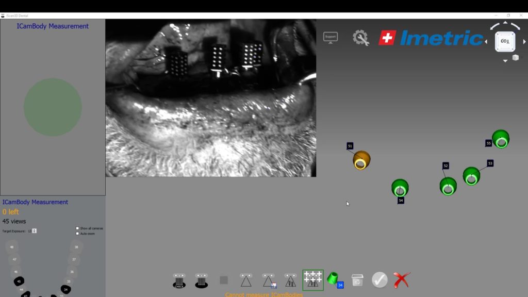Click the green scan body 34 icon
Viewport: 528px width, 297px height.
[335, 280]
